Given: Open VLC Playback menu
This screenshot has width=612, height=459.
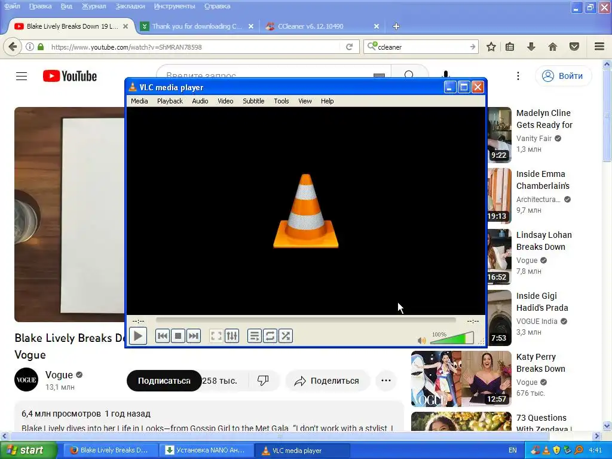Looking at the screenshot, I should coord(170,101).
